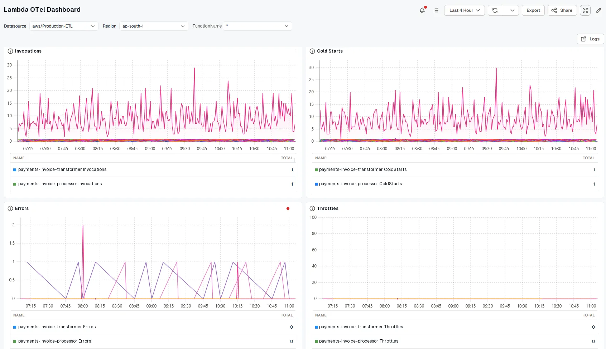Toggle payments-invoice-transformer Invocations series swatch

point(15,170)
